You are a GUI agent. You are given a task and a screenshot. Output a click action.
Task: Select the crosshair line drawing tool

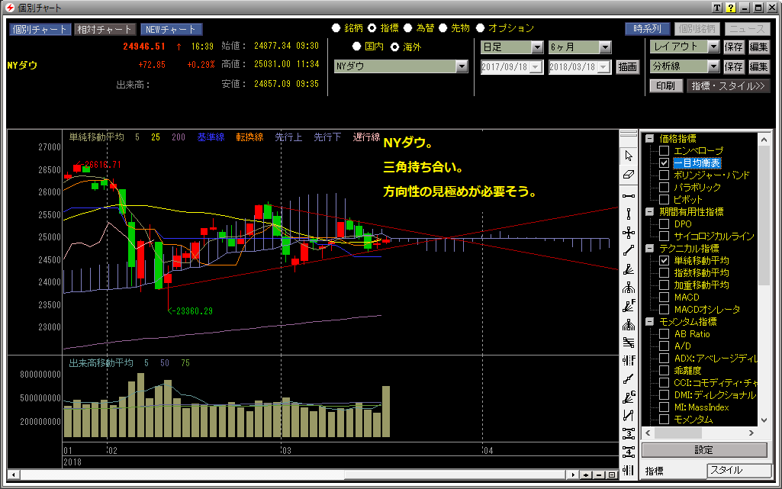click(629, 232)
